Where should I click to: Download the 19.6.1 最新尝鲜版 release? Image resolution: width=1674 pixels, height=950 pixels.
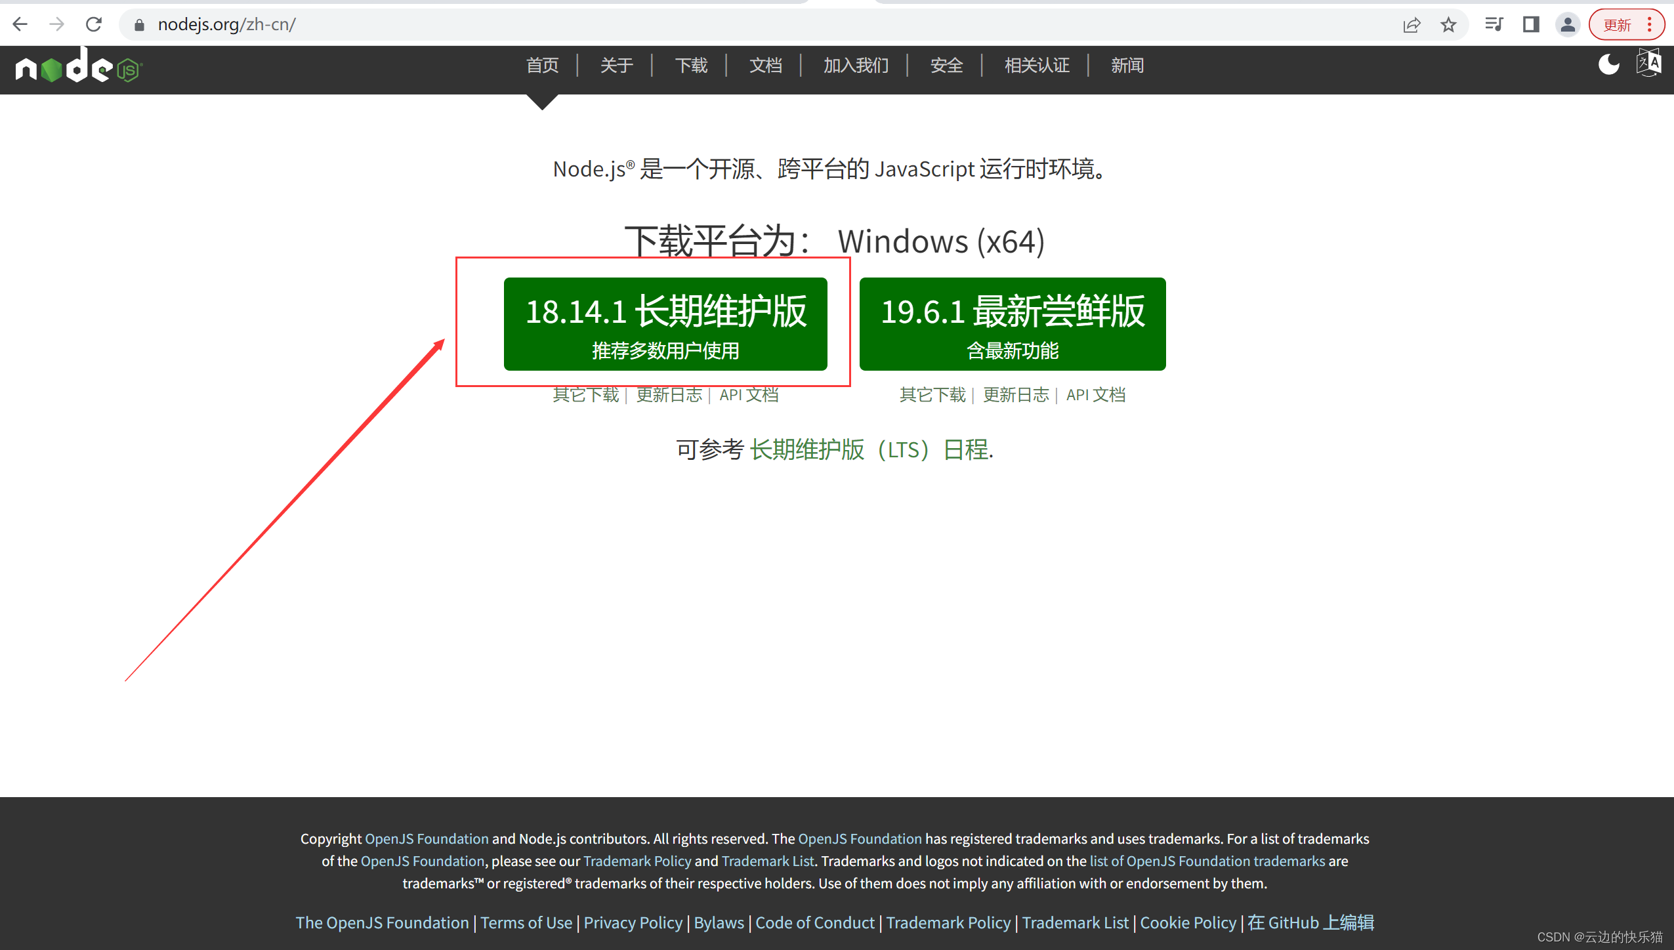click(x=1013, y=324)
